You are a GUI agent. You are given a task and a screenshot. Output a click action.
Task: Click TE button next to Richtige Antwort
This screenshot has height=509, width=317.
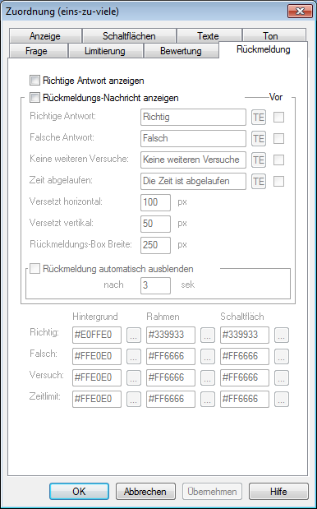point(259,118)
